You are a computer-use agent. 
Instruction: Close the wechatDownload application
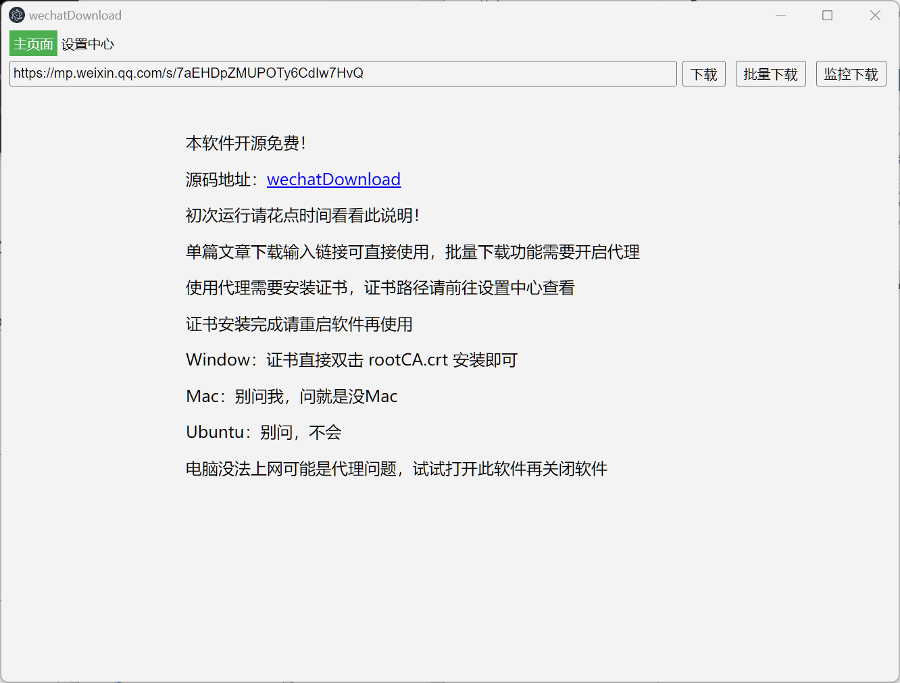click(x=875, y=15)
